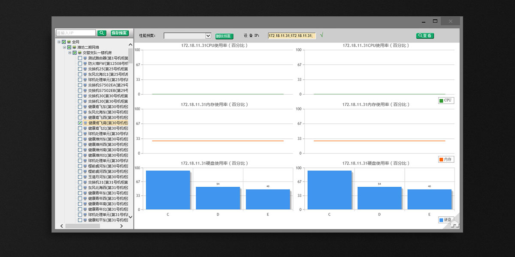This screenshot has height=257, width=515.
Task: Select 球机处理单元 (第25号机柜) tree item
Action: [x=108, y=80]
